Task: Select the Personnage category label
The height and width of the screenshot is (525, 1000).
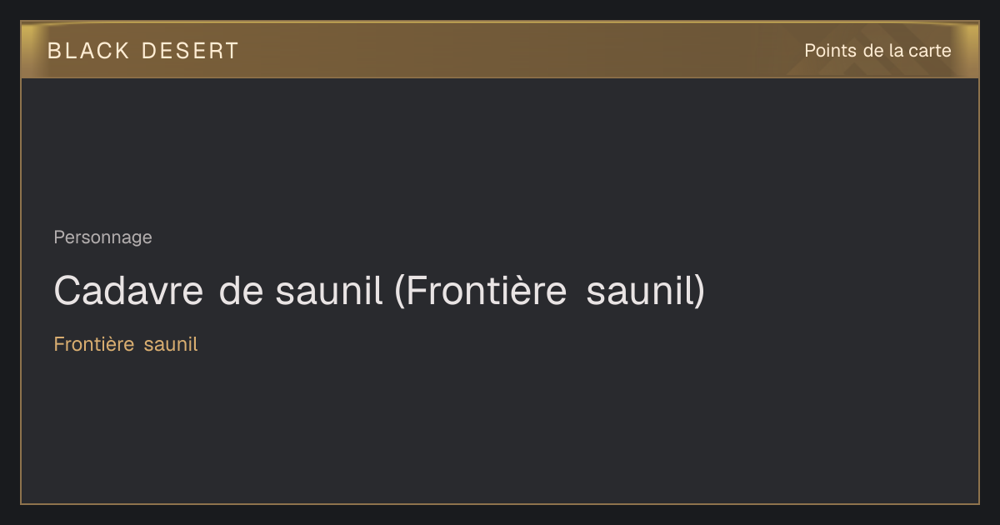Action: tap(102, 237)
